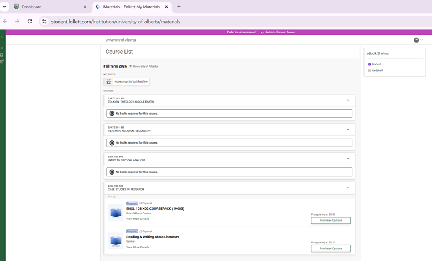Close the Dashboard tab
This screenshot has height=261, width=432.
click(85, 7)
